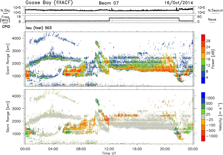Click the '60' Nave tick label

click(199, 17)
